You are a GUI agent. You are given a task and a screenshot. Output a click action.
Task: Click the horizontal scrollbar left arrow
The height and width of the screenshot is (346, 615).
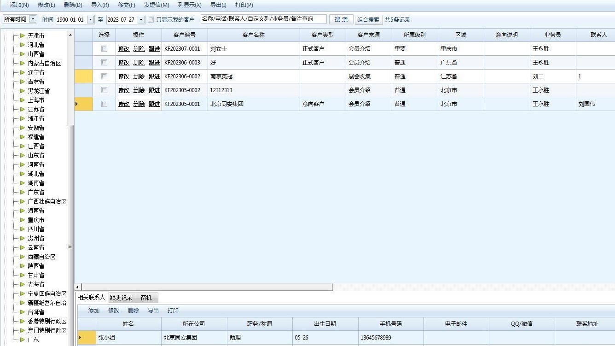pyautogui.click(x=78, y=287)
